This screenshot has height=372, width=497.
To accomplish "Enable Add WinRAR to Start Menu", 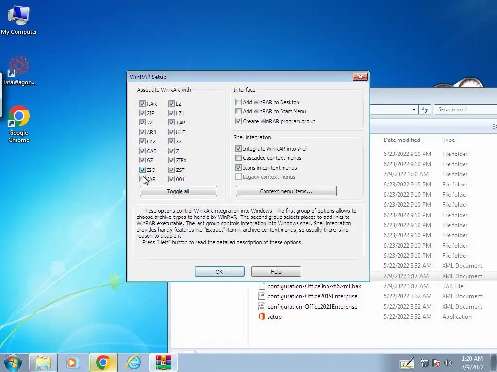I will [238, 111].
